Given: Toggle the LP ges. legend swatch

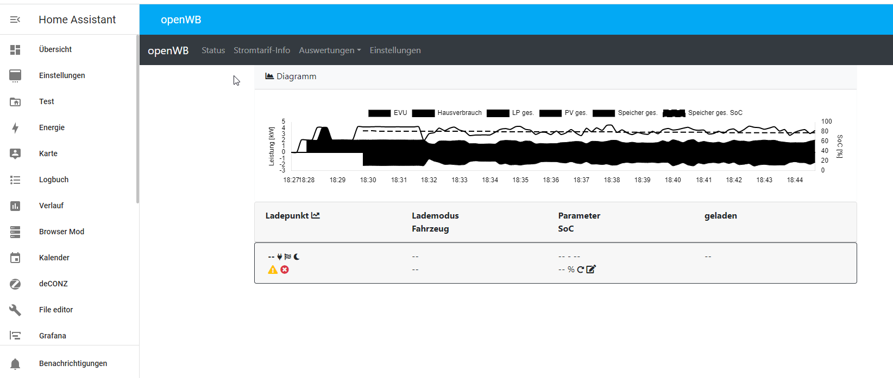Looking at the screenshot, I should click(x=498, y=113).
